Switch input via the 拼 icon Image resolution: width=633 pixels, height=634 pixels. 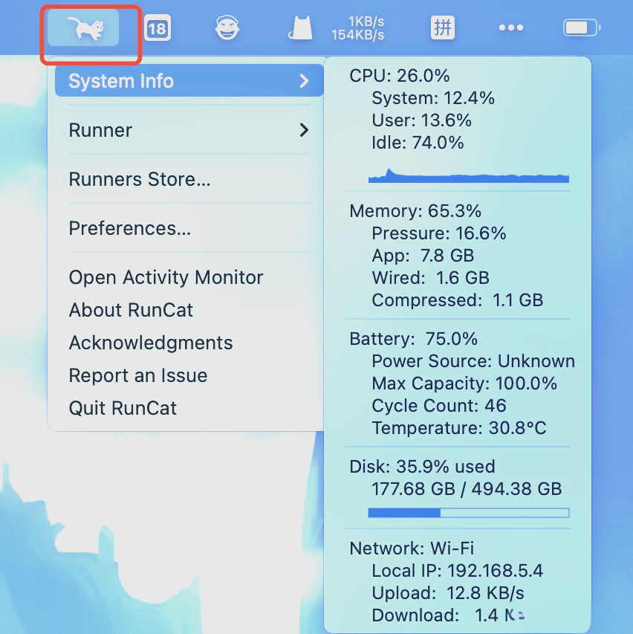click(443, 28)
